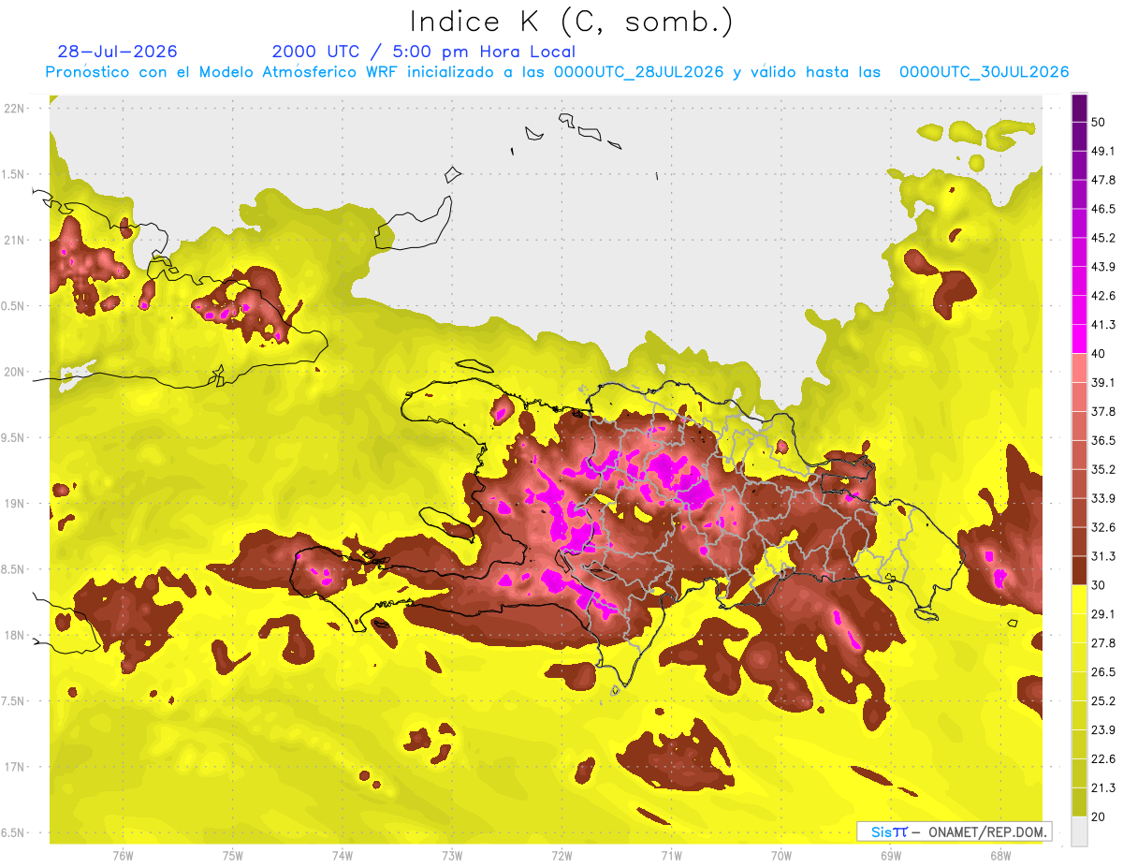Click the legend value '20'
This screenshot has width=1123, height=868.
click(1099, 817)
